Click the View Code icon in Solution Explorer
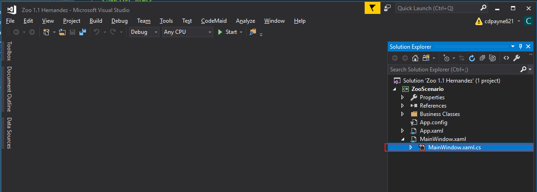 click(506, 58)
